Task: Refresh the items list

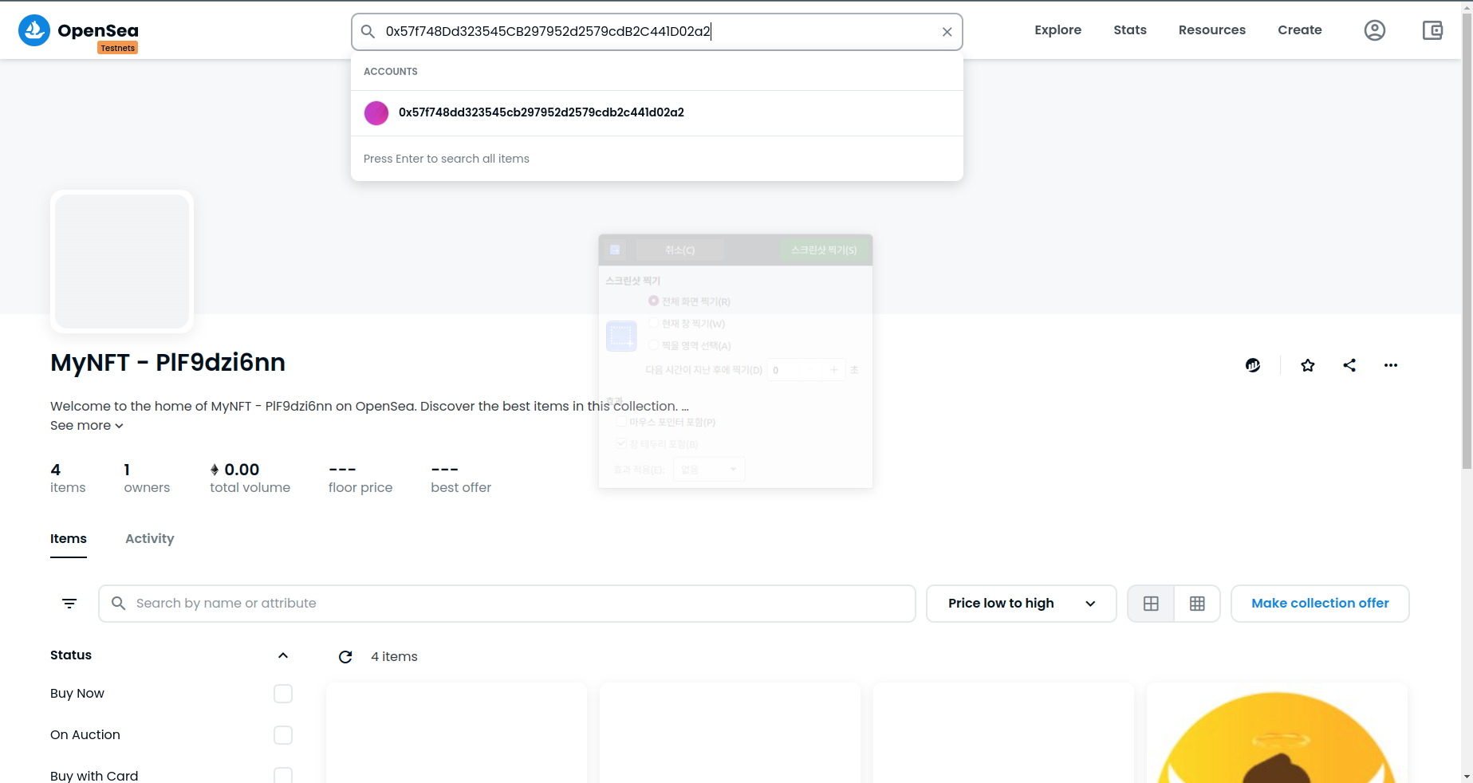Action: pyautogui.click(x=345, y=657)
